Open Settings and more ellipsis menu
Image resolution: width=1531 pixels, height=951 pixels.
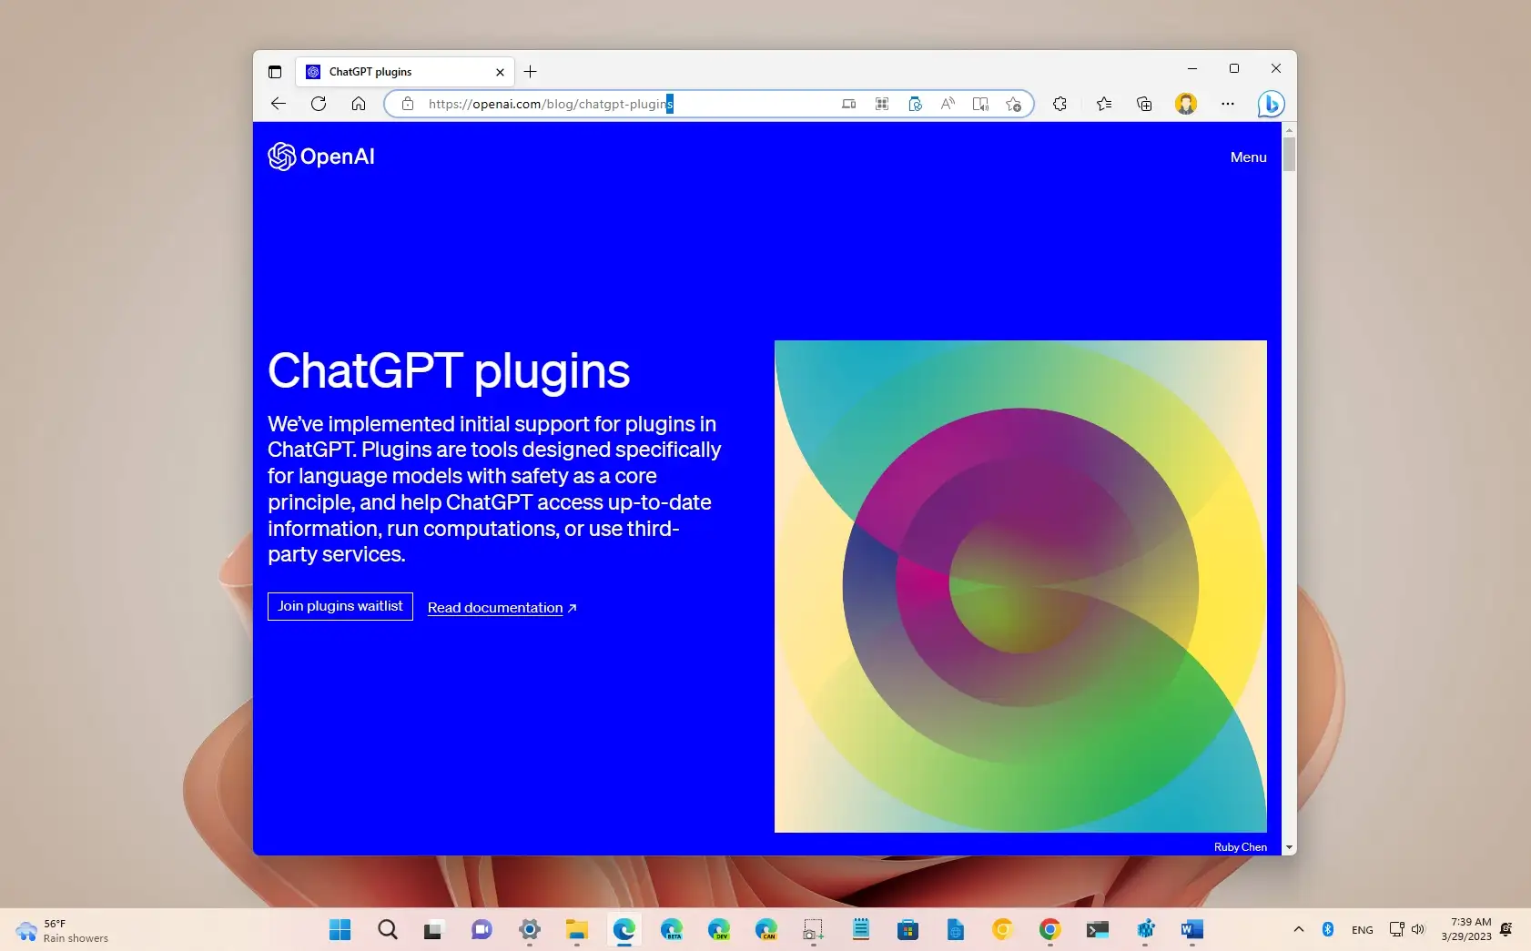(x=1228, y=104)
